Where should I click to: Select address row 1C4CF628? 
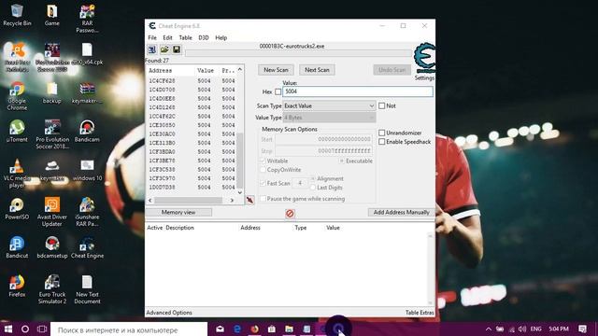click(x=192, y=81)
